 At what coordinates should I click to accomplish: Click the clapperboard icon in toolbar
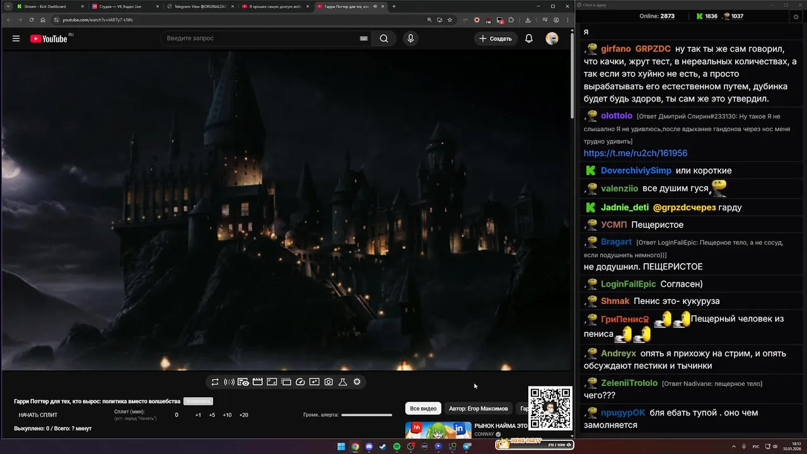(257, 382)
